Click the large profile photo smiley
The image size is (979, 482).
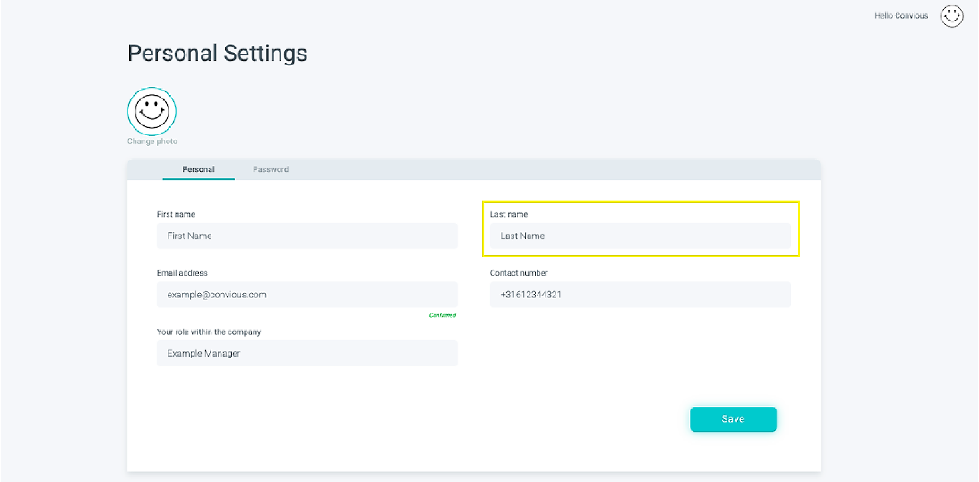[152, 111]
